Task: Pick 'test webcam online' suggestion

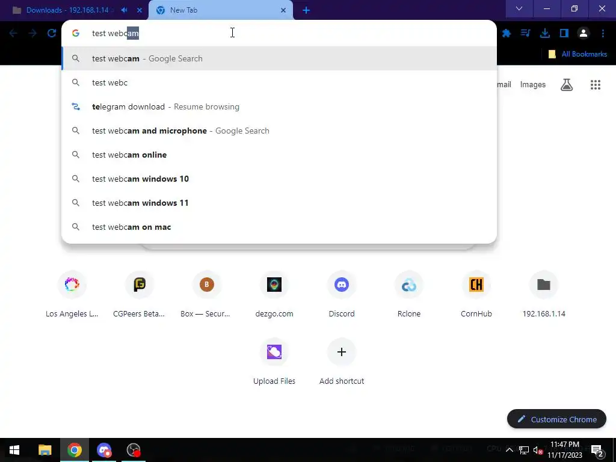Action: pyautogui.click(x=279, y=155)
